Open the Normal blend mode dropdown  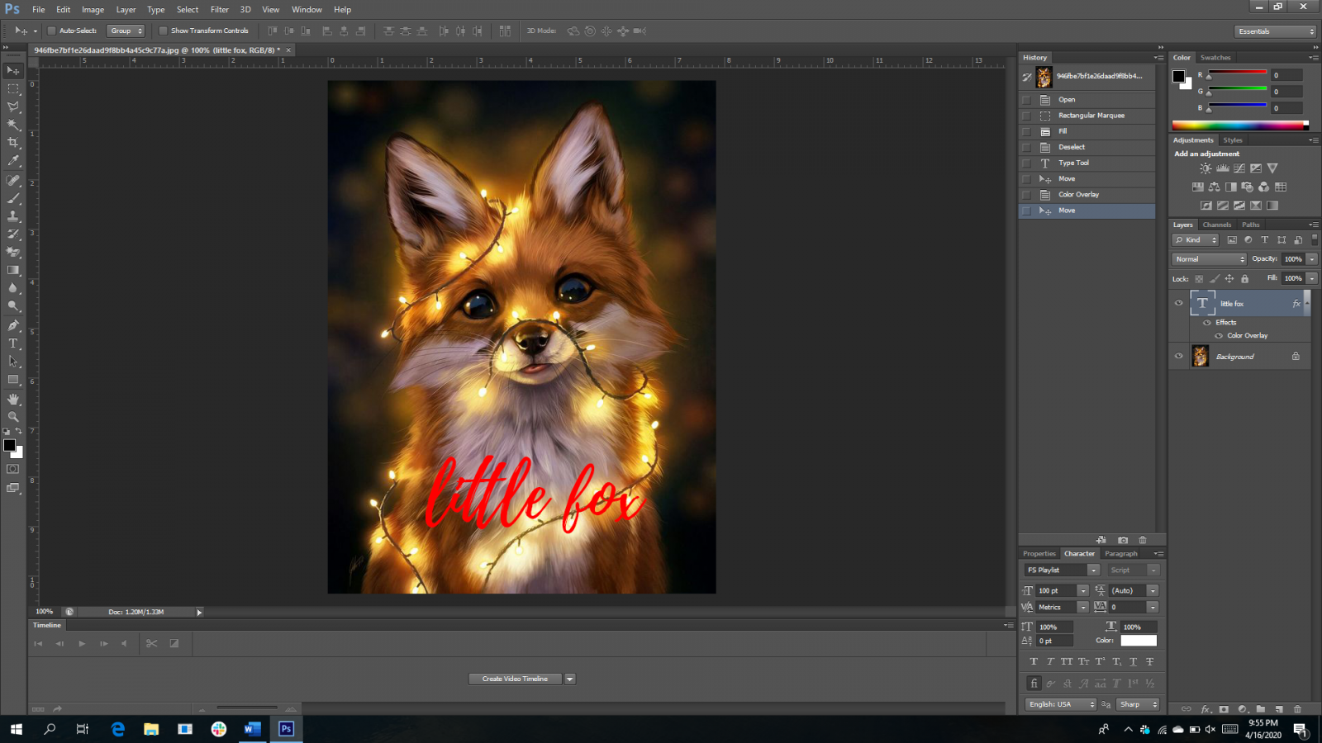[1209, 259]
